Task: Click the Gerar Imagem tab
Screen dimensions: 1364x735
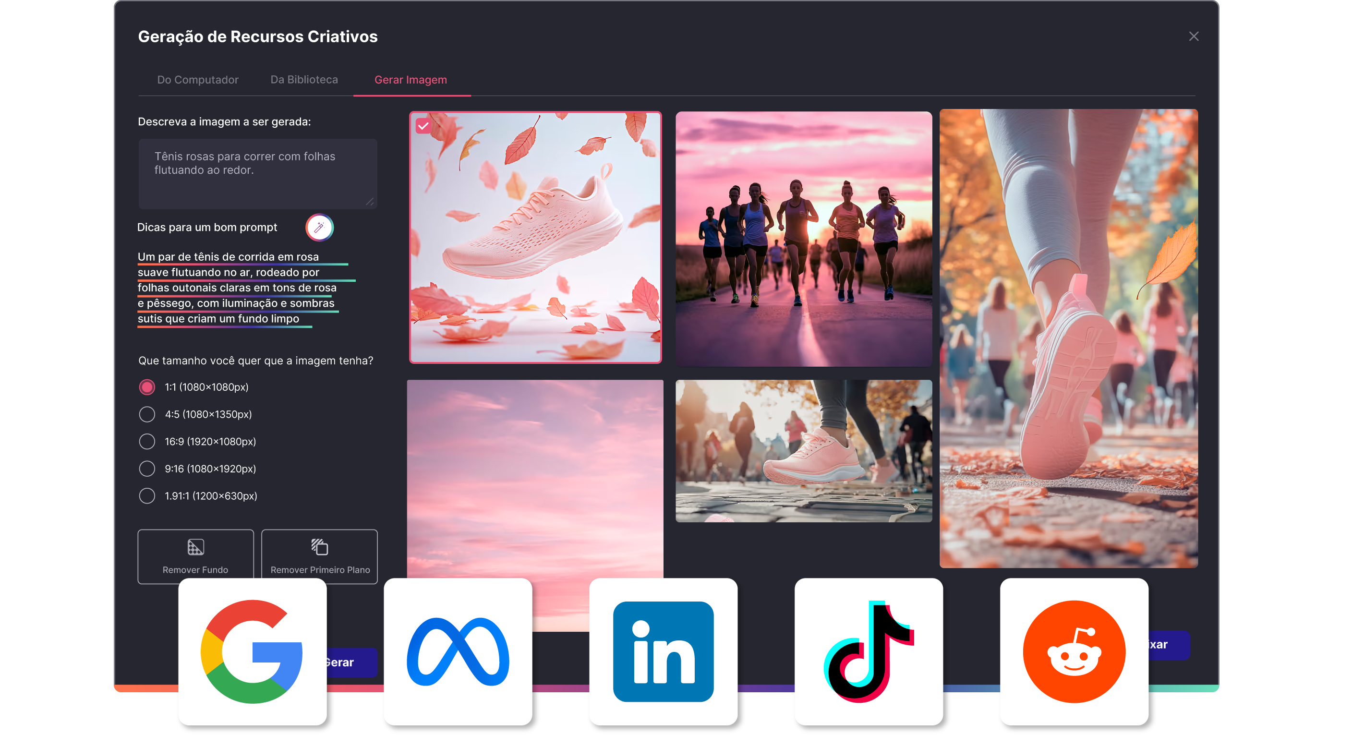Action: point(410,80)
